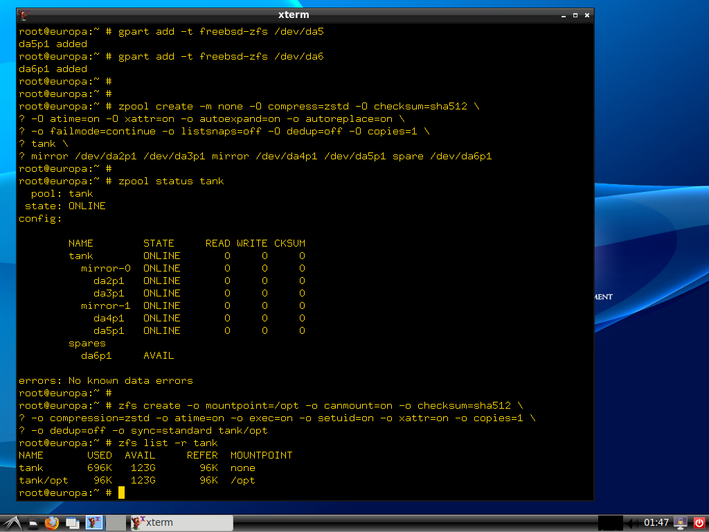Click the clock showing 01:47
Screen dimensions: 709x532
[656, 523]
